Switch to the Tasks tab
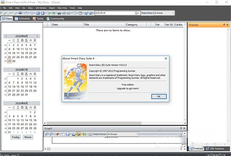The image size is (231, 156). tap(38, 18)
